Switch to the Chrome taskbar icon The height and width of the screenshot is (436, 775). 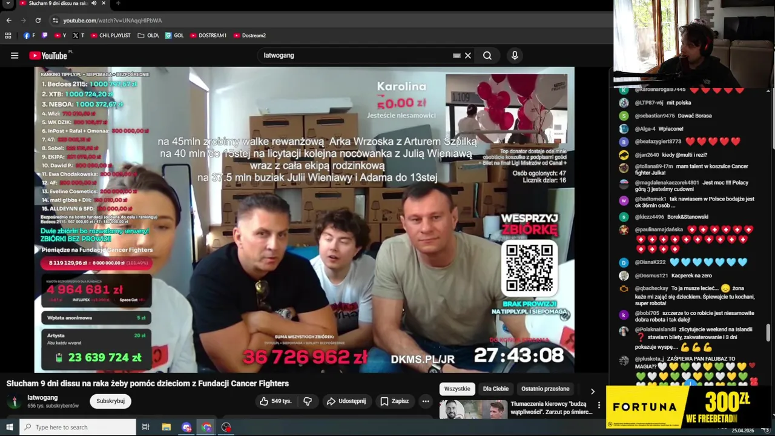(x=206, y=428)
